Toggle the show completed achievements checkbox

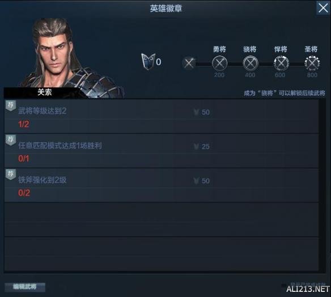(284, 286)
